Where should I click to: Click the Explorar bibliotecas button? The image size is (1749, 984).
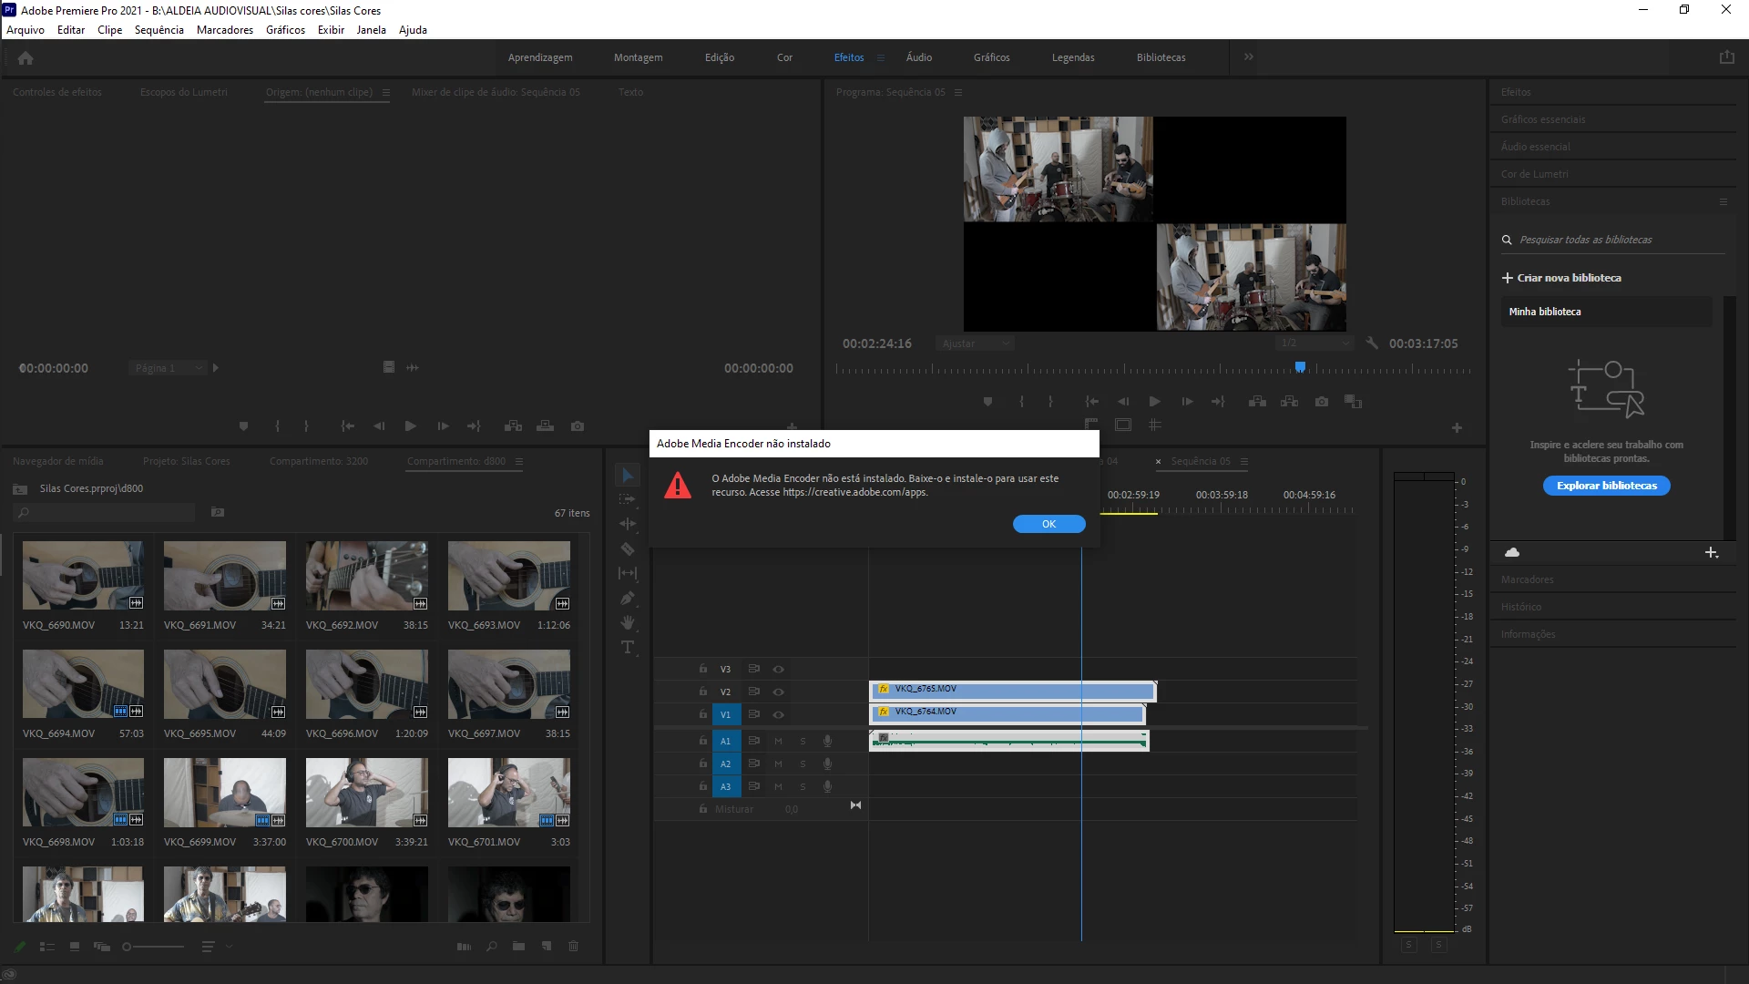click(x=1606, y=486)
